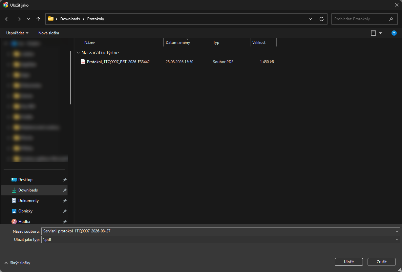Refresh the Protokoly folder view

coord(322,19)
